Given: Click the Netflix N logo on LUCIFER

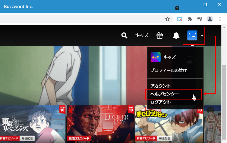Looking at the screenshot, I should point(70,110).
